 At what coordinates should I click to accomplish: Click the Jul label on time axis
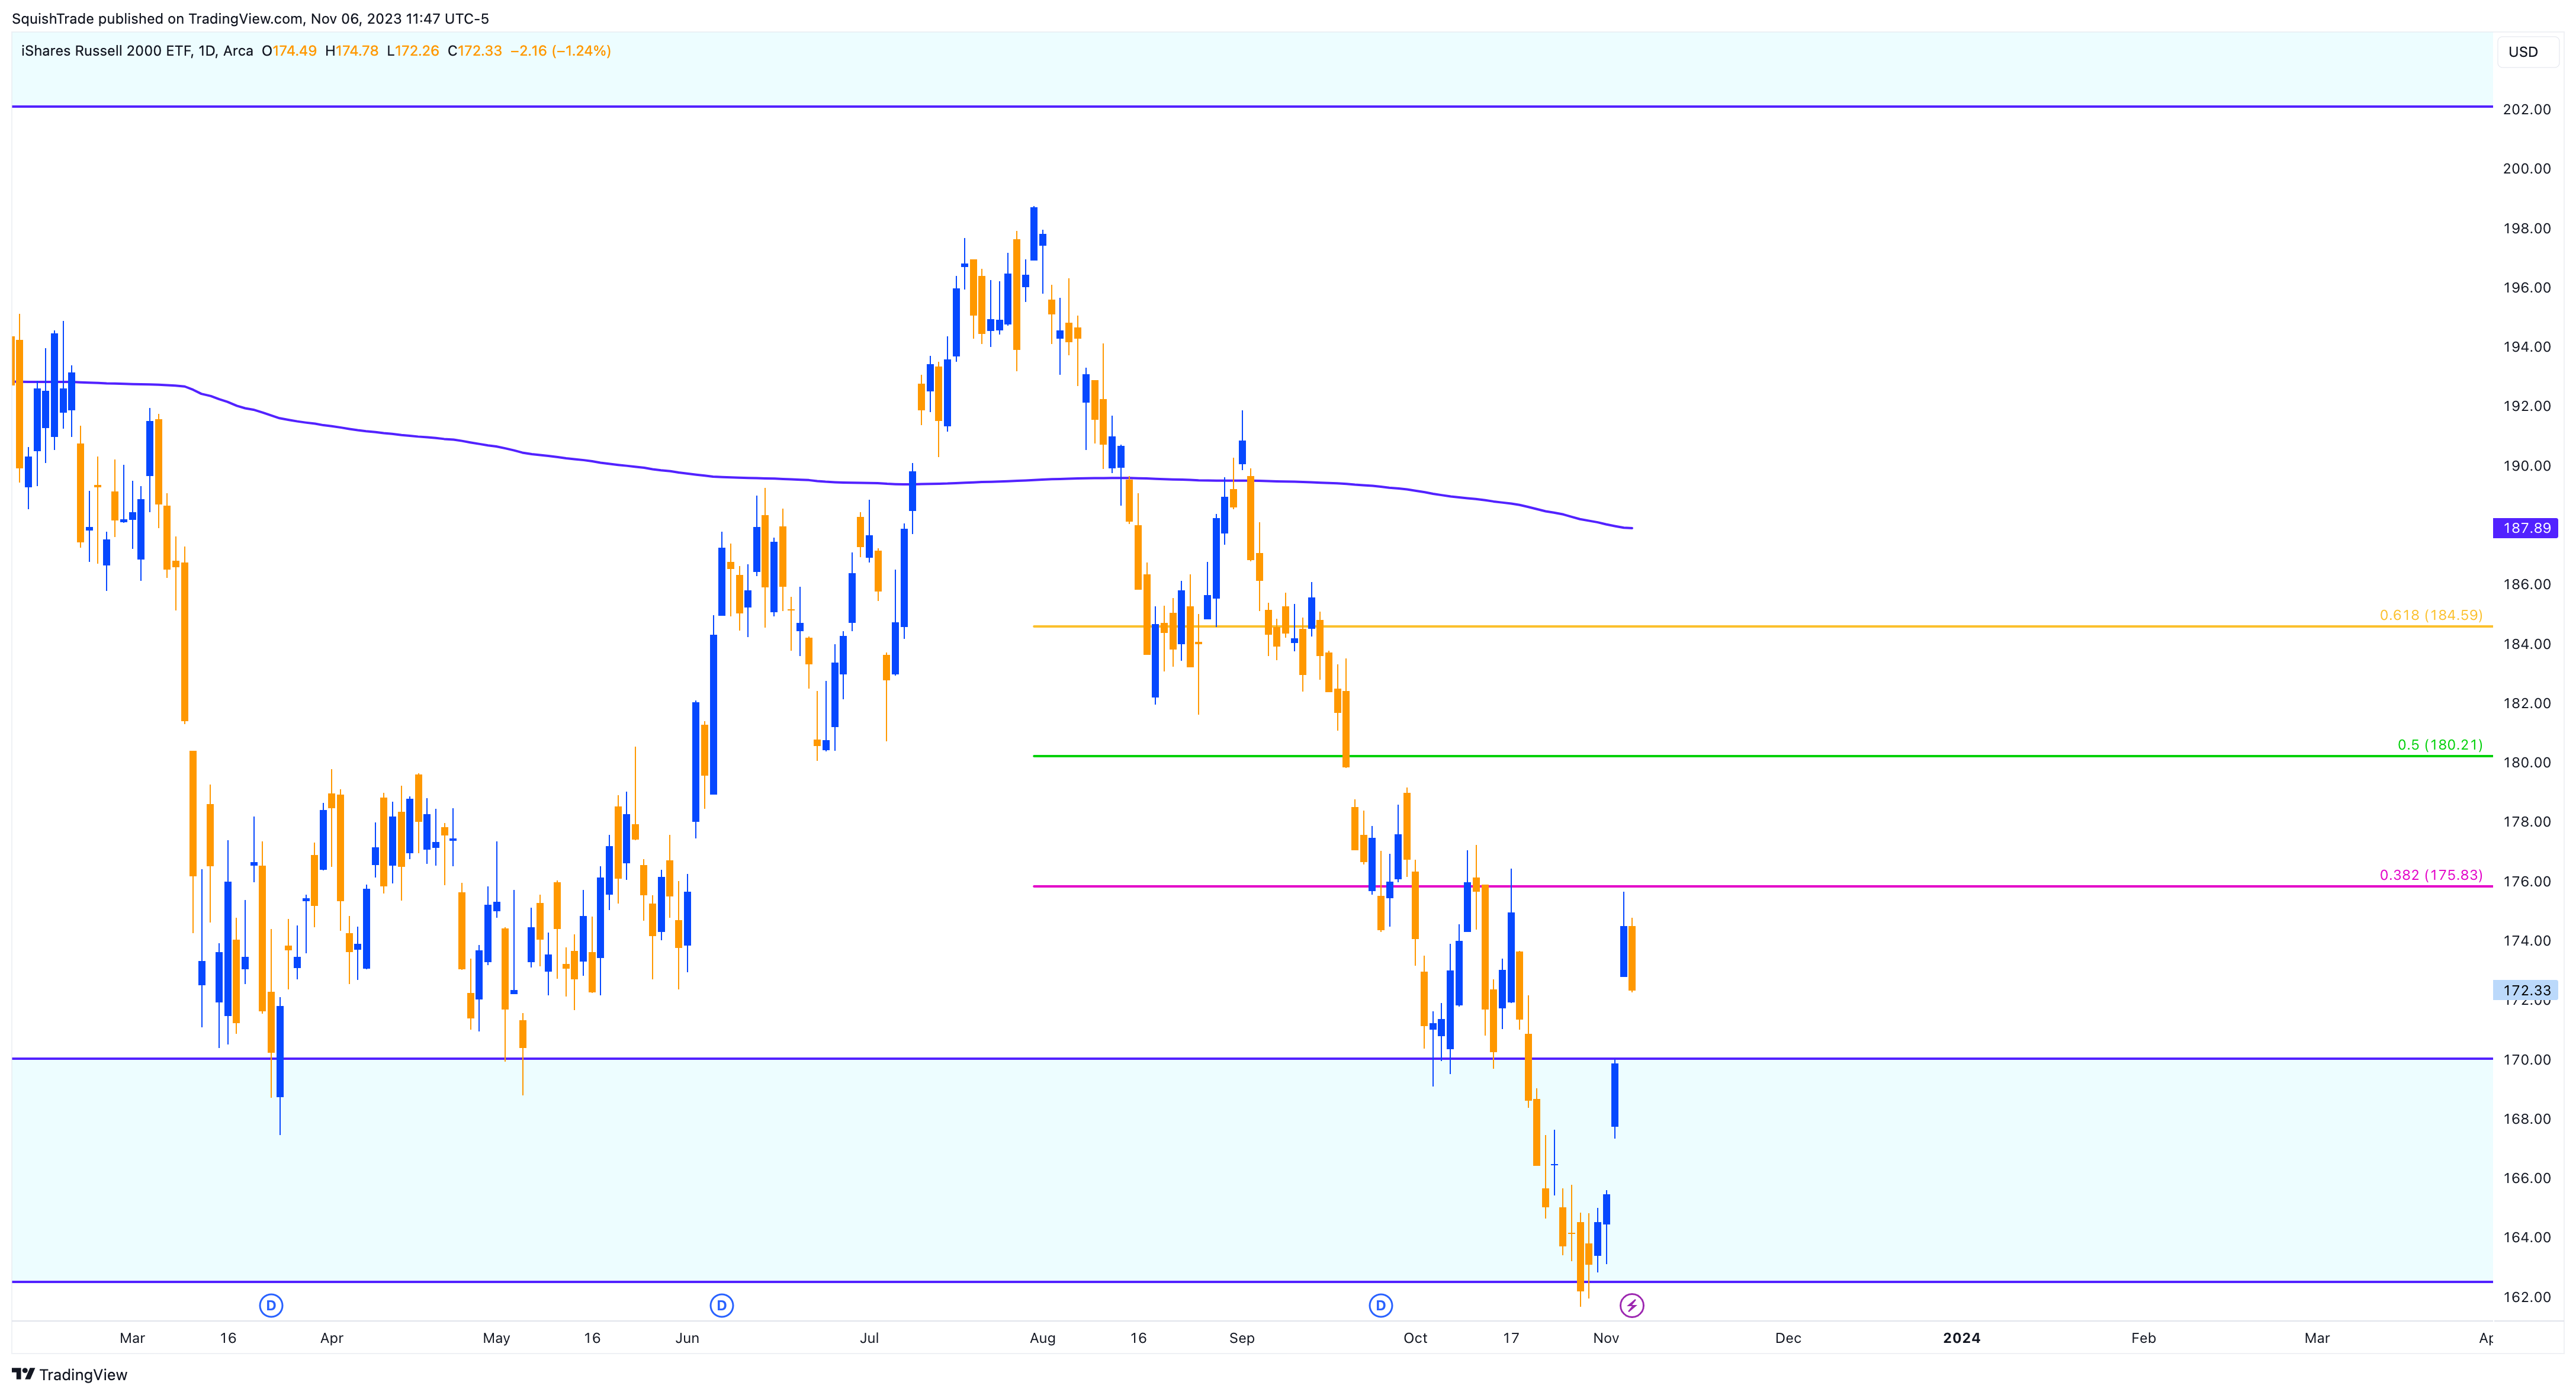coord(869,1338)
